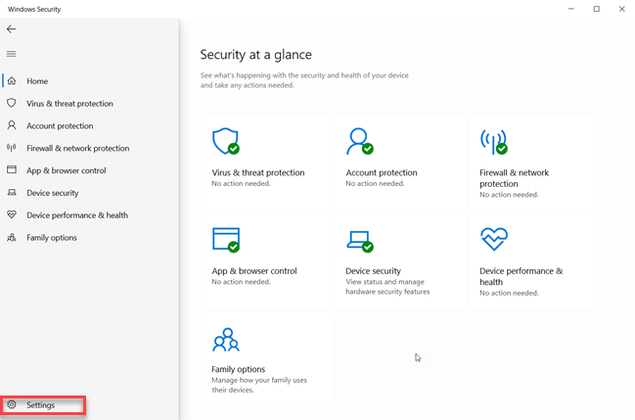The width and height of the screenshot is (635, 420).
Task: Click the large person icon on Account protection tile
Action: coord(360,142)
